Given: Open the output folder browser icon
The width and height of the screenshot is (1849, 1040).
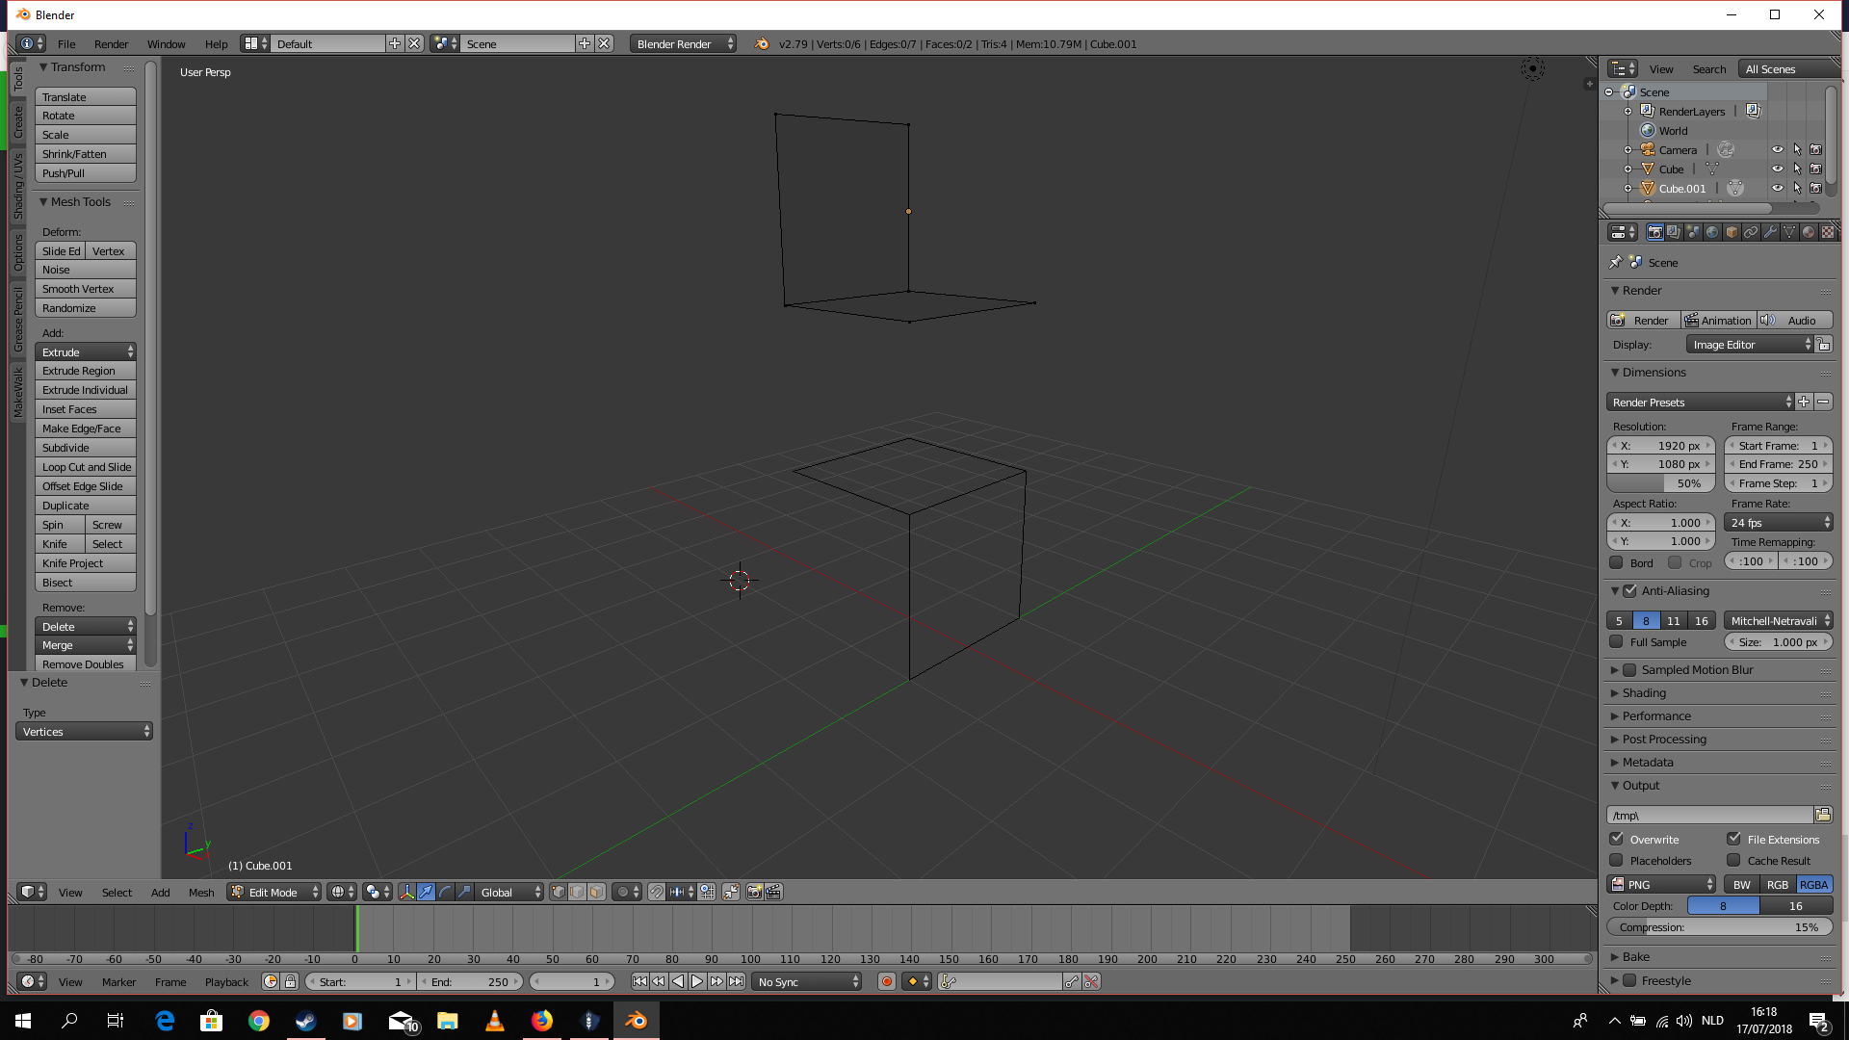Looking at the screenshot, I should [1823, 815].
